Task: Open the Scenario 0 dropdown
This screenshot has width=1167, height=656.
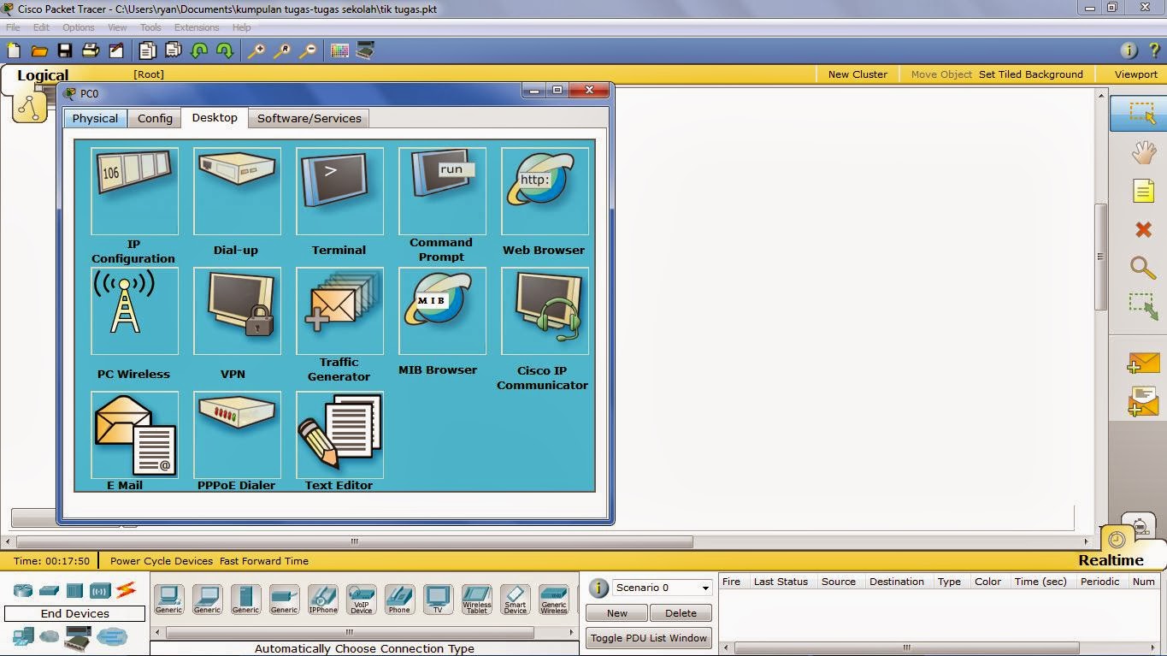Action: click(x=663, y=588)
